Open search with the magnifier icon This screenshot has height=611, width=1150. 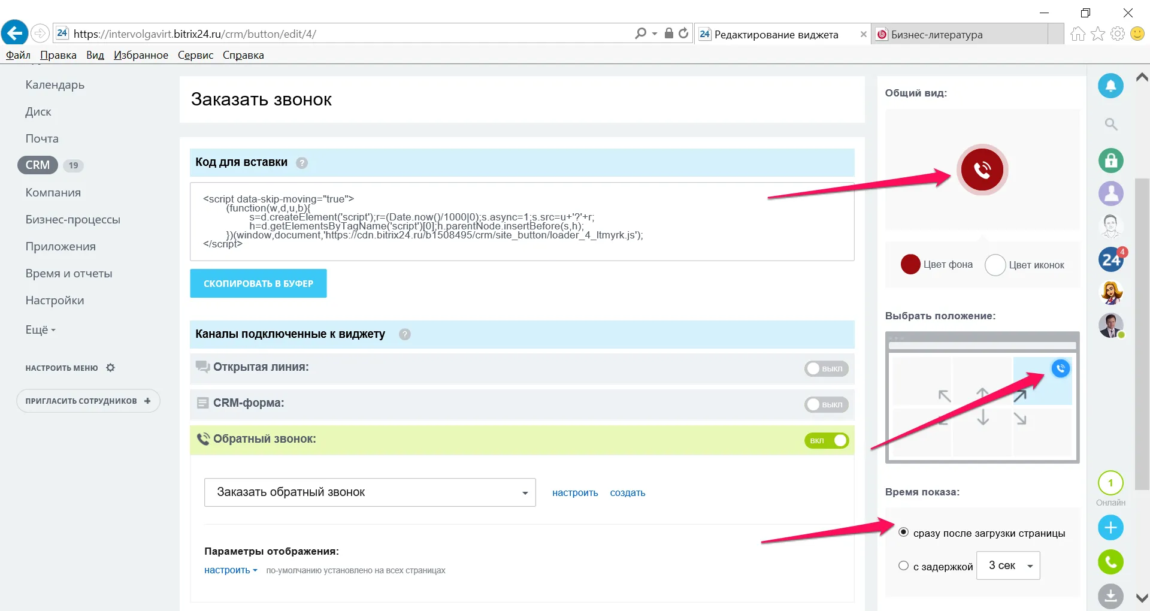1110,124
